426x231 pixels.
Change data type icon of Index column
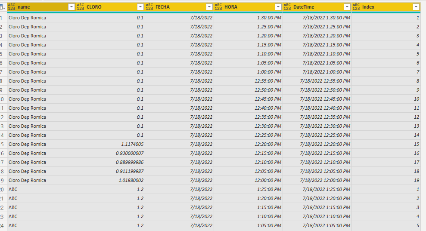(x=356, y=7)
